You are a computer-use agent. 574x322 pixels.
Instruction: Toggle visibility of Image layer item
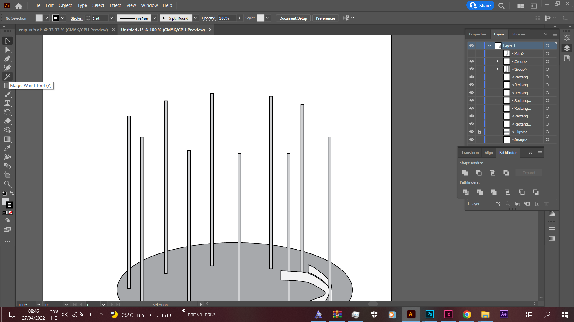[471, 140]
